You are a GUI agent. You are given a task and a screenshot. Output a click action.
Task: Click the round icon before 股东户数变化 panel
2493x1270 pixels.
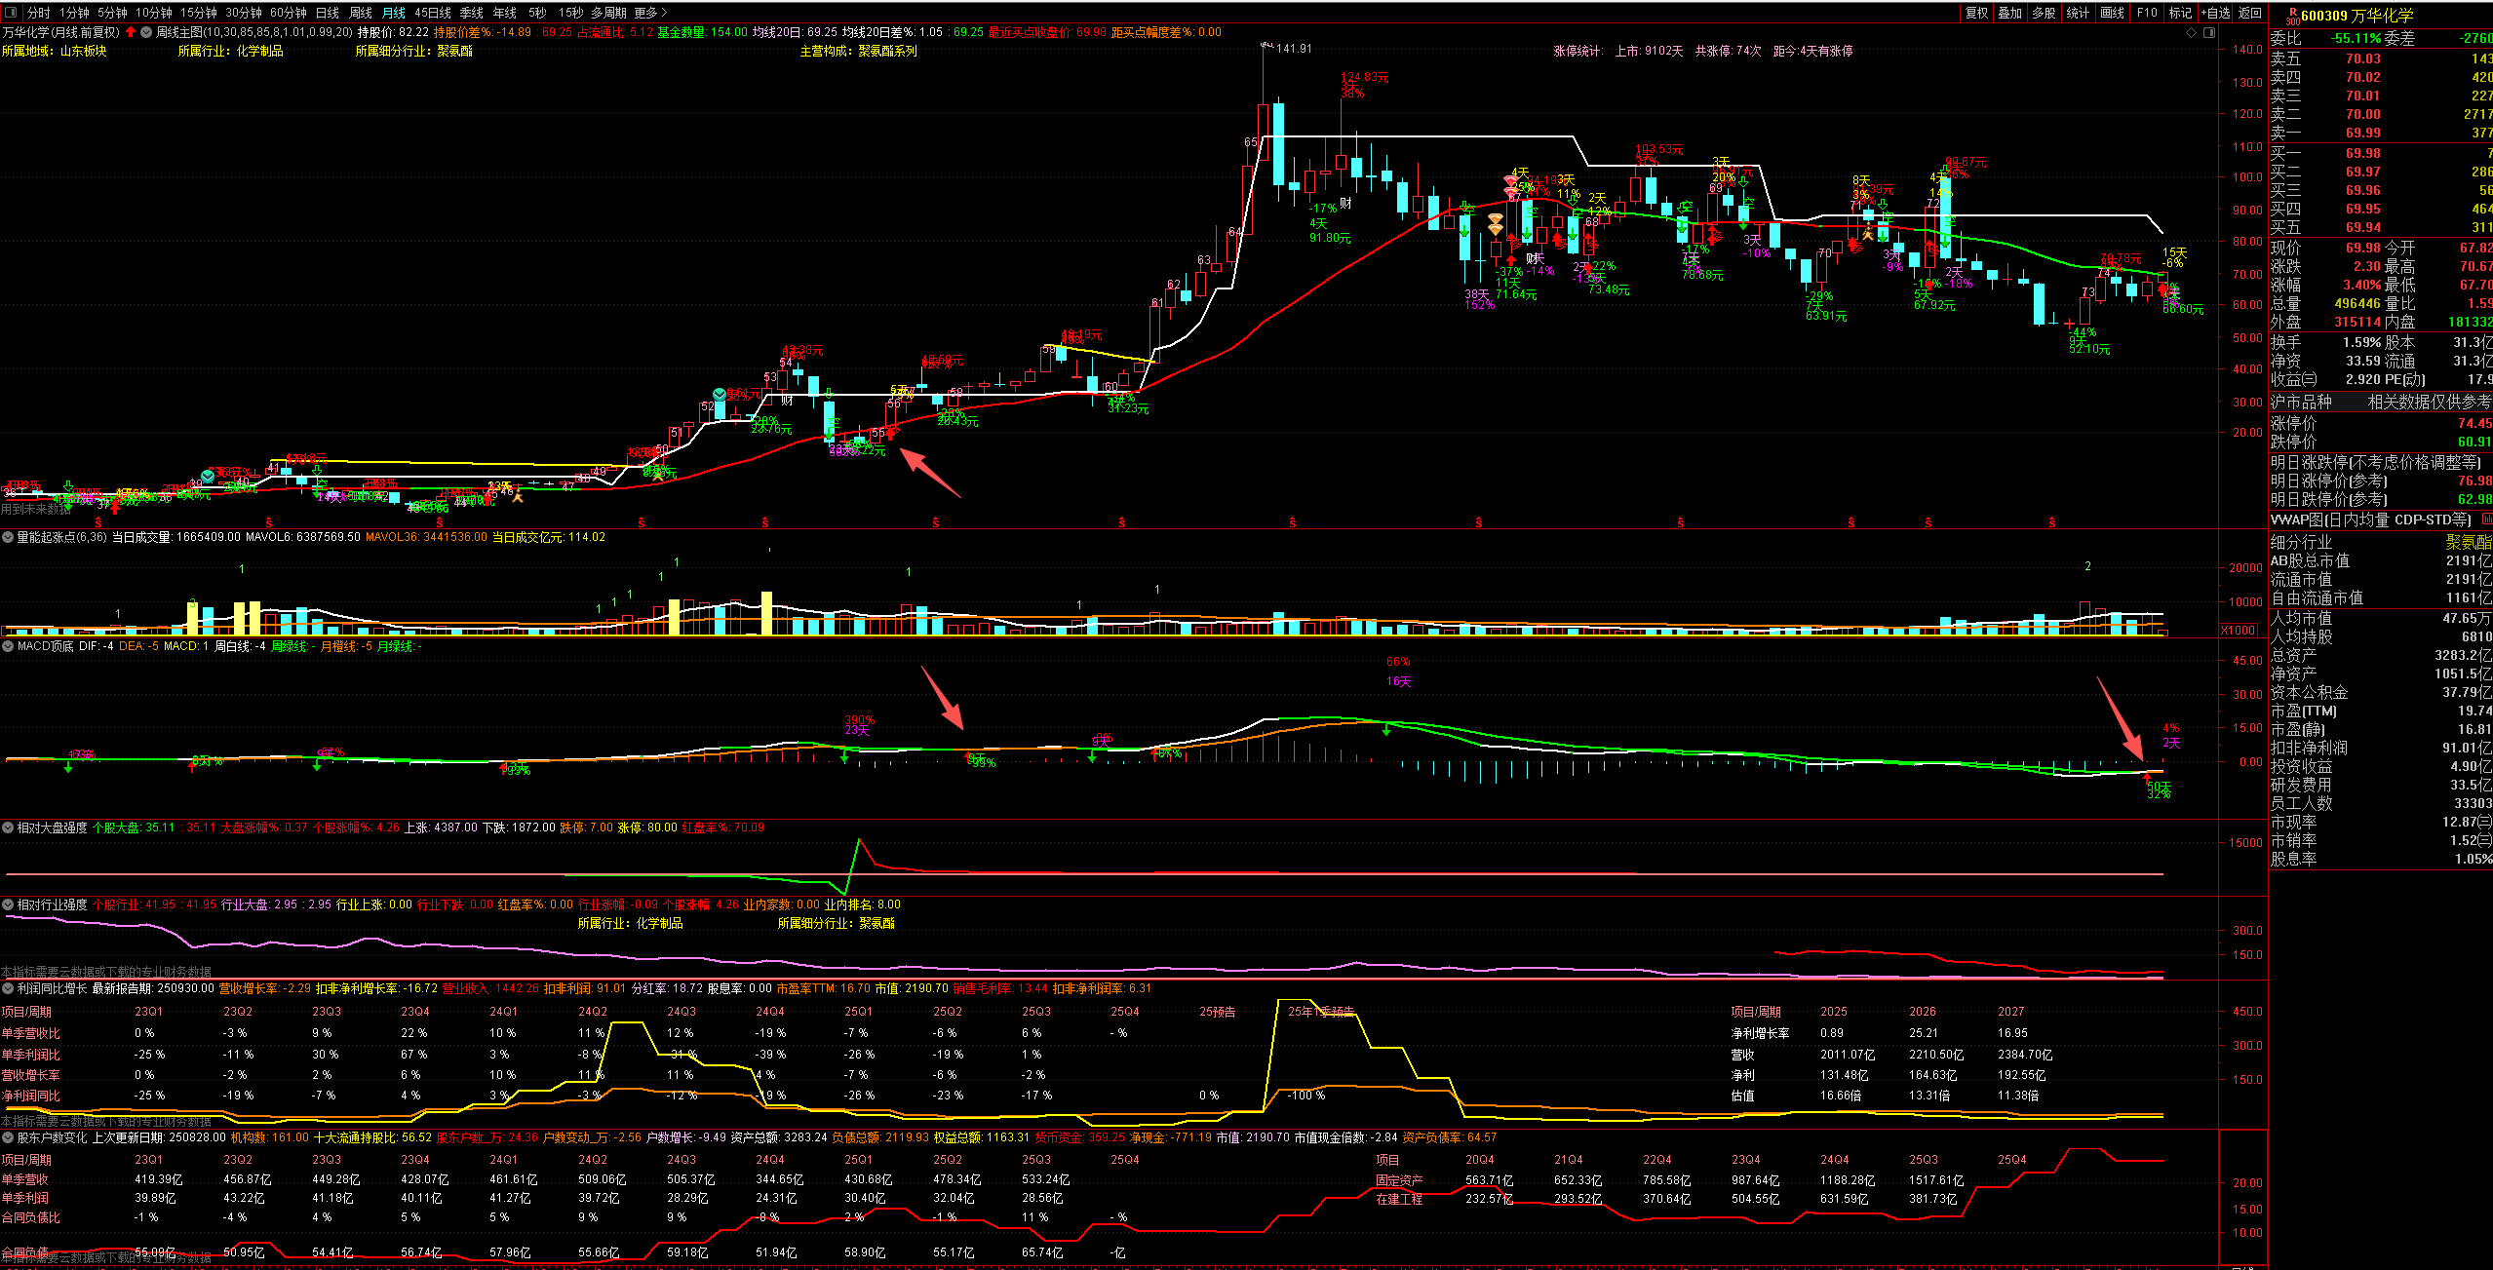click(x=8, y=1137)
